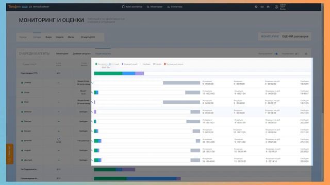Switch to the Дневная загрузка sub-tab
330x185 pixels.
click(81, 53)
